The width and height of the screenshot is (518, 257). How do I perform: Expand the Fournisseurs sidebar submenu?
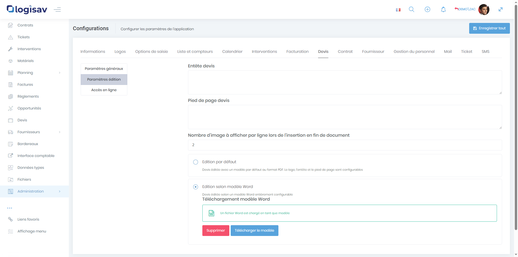tap(34, 132)
